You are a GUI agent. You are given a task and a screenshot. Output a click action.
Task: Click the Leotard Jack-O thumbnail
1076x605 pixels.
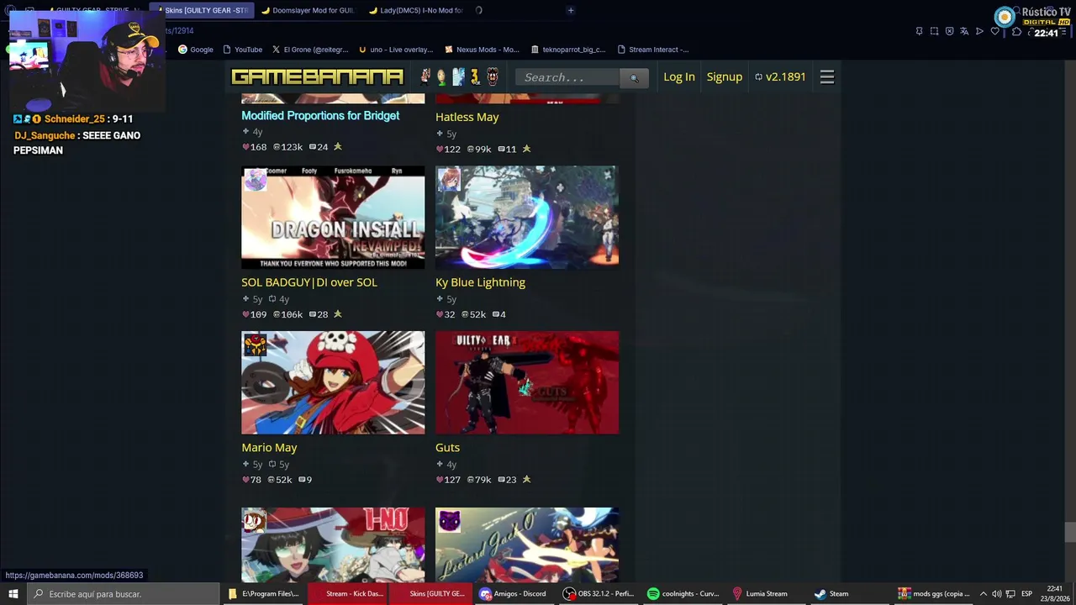[527, 545]
